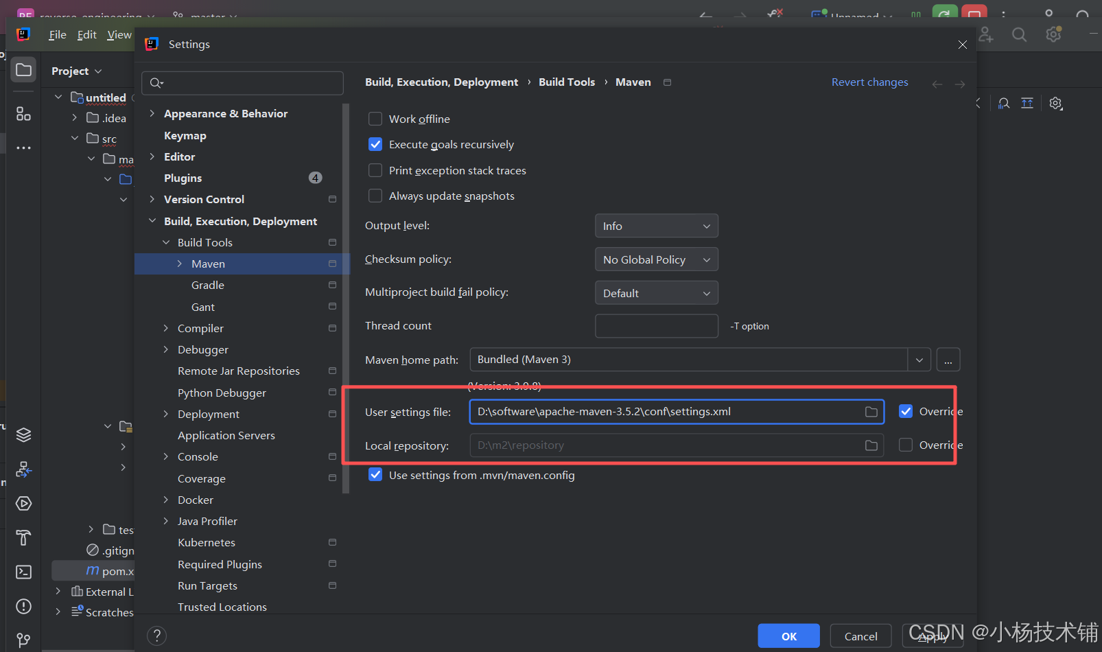Open the Build hammer tool window
Viewport: 1102px width, 652px height.
23,537
